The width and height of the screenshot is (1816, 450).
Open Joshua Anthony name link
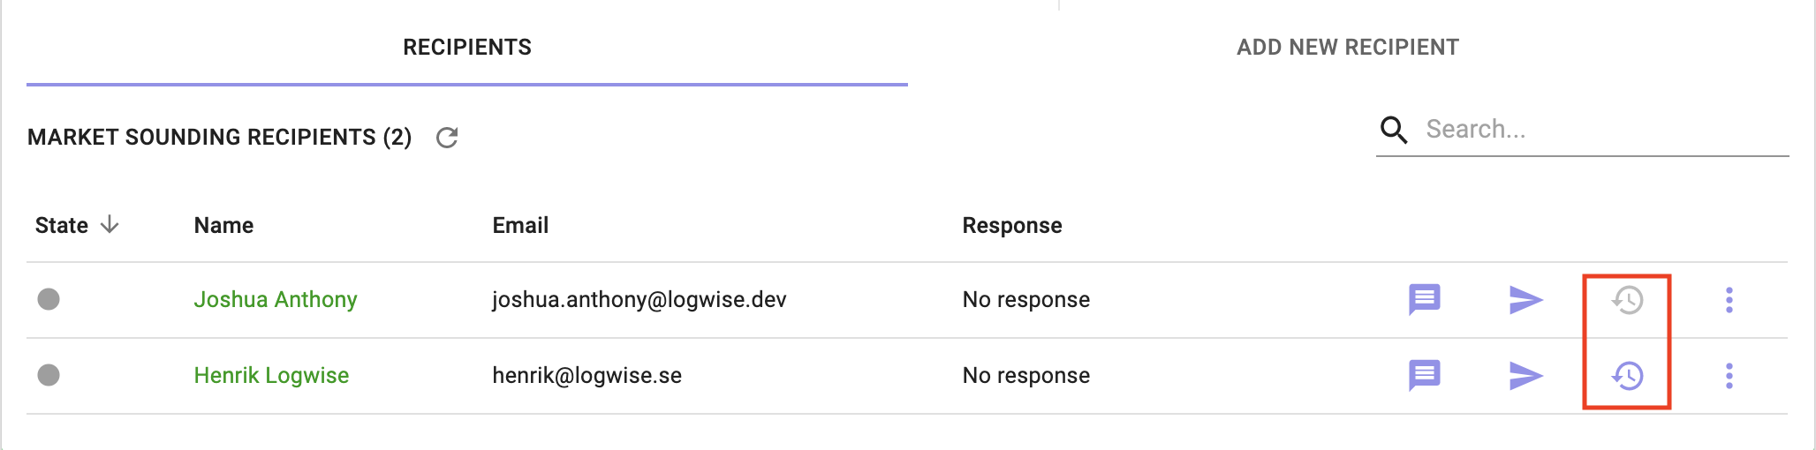pyautogui.click(x=276, y=300)
